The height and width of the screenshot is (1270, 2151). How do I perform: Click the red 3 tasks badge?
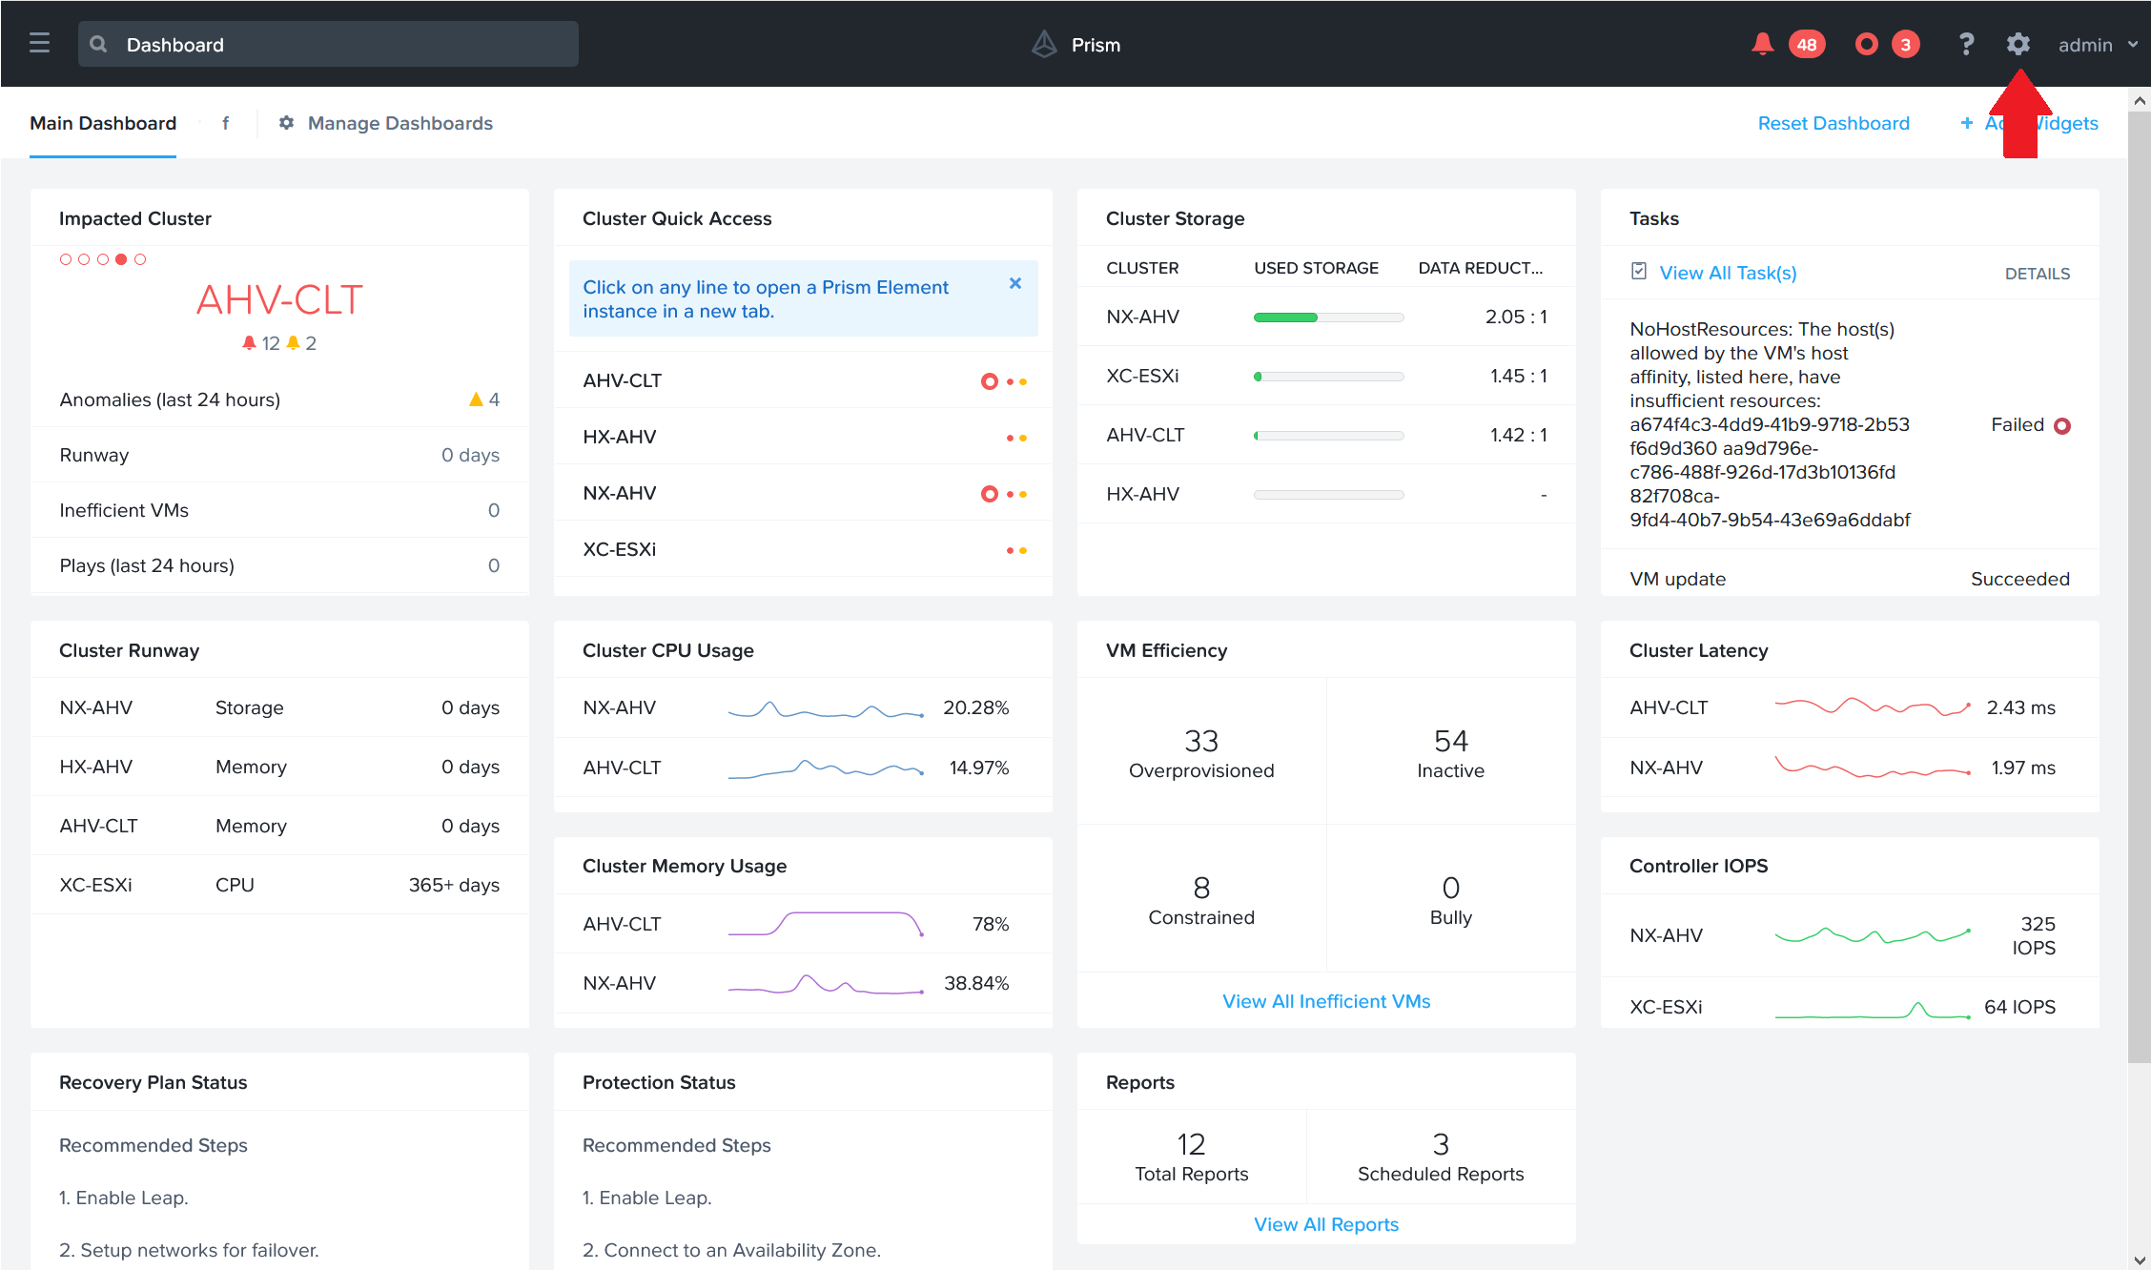pos(1906,44)
